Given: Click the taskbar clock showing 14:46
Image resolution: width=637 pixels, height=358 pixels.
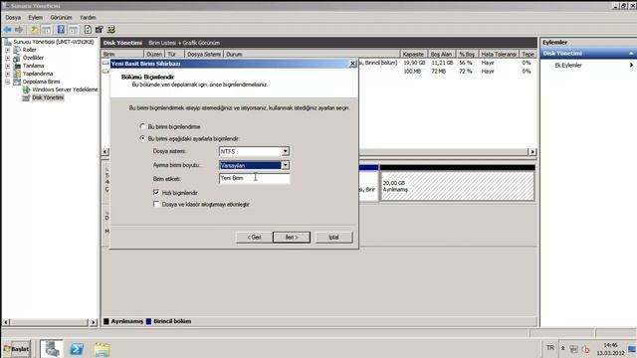Looking at the screenshot, I should pos(610,349).
